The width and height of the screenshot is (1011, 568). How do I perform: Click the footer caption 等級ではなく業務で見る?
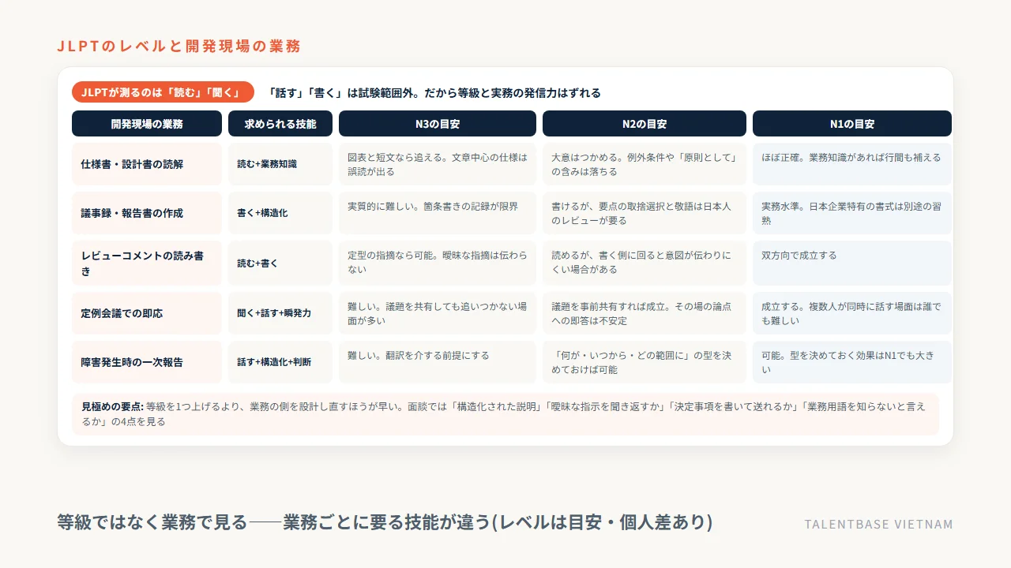385,522
